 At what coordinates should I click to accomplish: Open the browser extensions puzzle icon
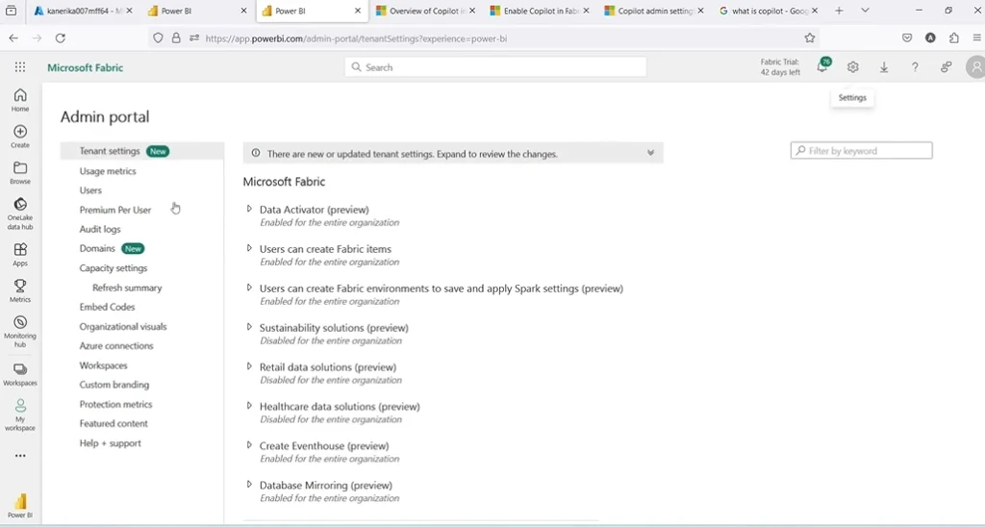(x=954, y=38)
